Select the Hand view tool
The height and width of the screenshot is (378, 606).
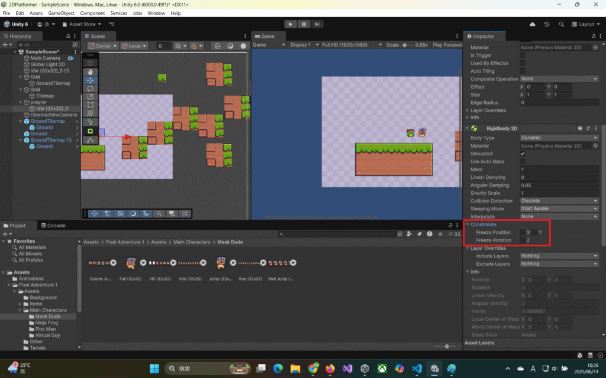click(x=90, y=71)
